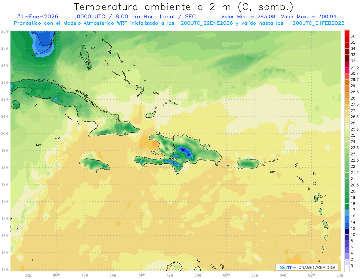
Task: Click the 19N latitude axis label
Action: click(4, 150)
